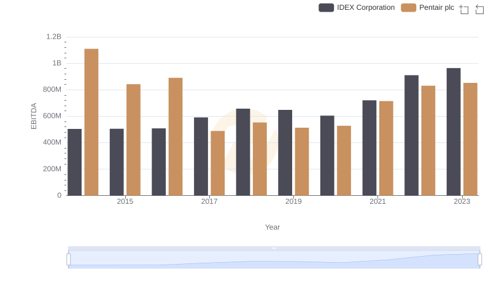The image size is (491, 283).
Task: Click the Pentair bar for 2016
Action: click(176, 136)
